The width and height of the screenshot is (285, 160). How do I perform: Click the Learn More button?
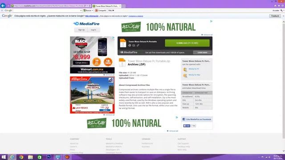tap(202, 52)
